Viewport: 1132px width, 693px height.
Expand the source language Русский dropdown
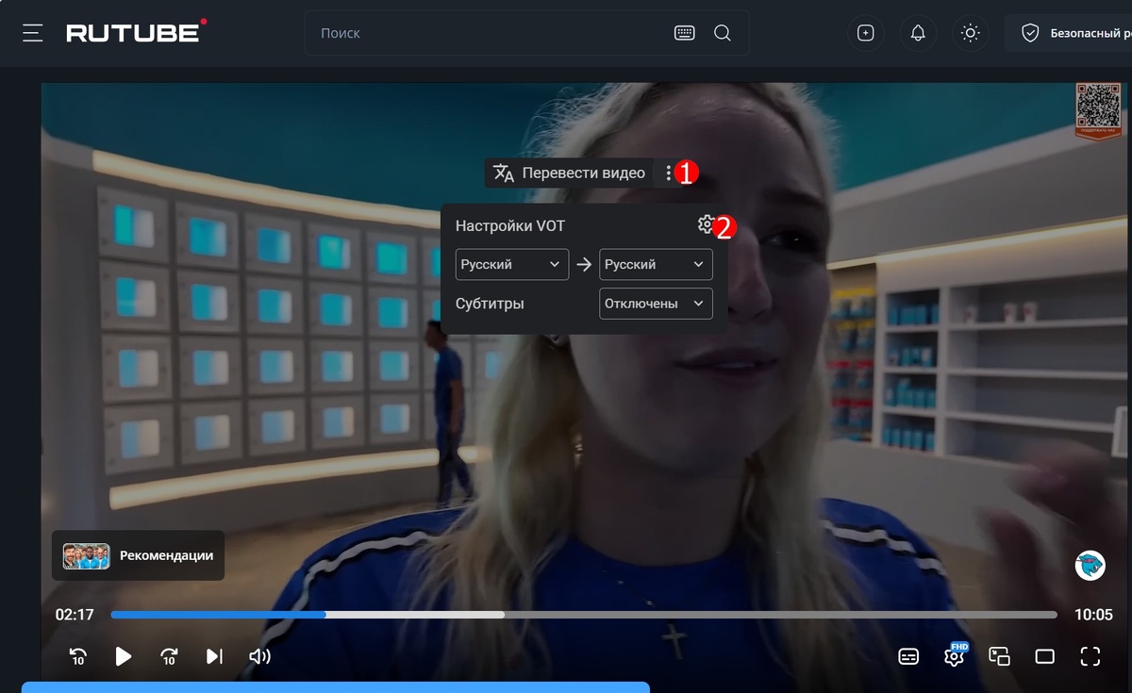tap(512, 264)
